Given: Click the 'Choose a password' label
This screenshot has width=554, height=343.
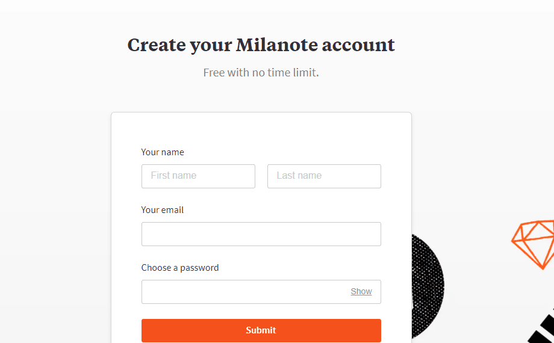Looking at the screenshot, I should [180, 268].
